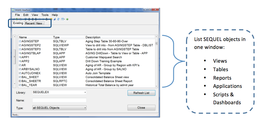Select the BAL_SHEET row name

(30, 77)
